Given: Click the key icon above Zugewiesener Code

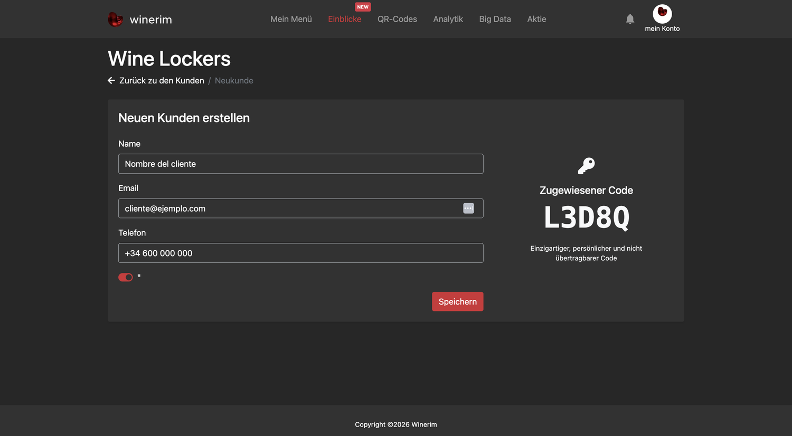Looking at the screenshot, I should pos(586,166).
